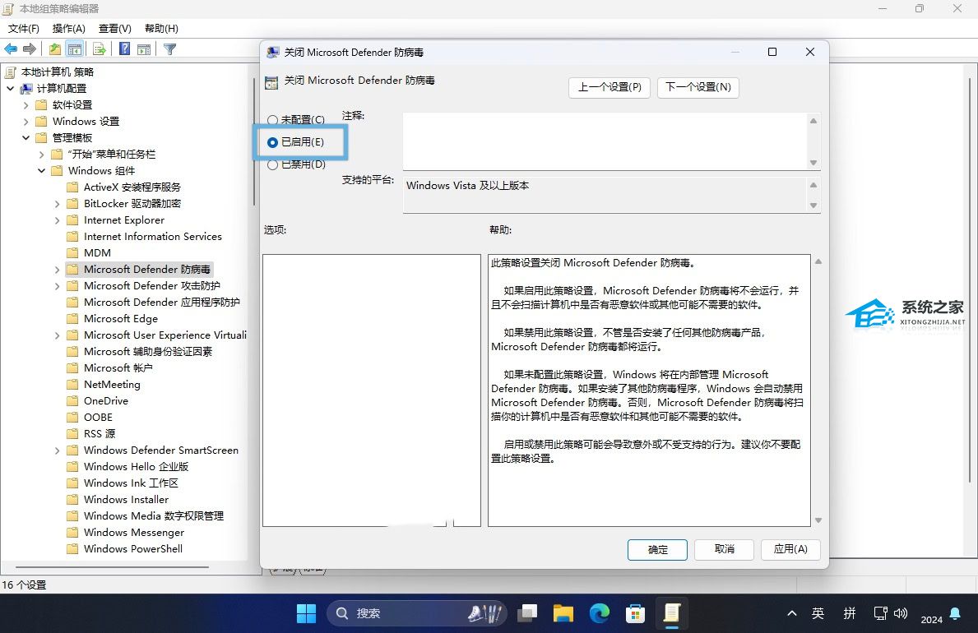Launch Microsoft Edge from the taskbar
Image resolution: width=978 pixels, height=633 pixels.
click(x=600, y=613)
